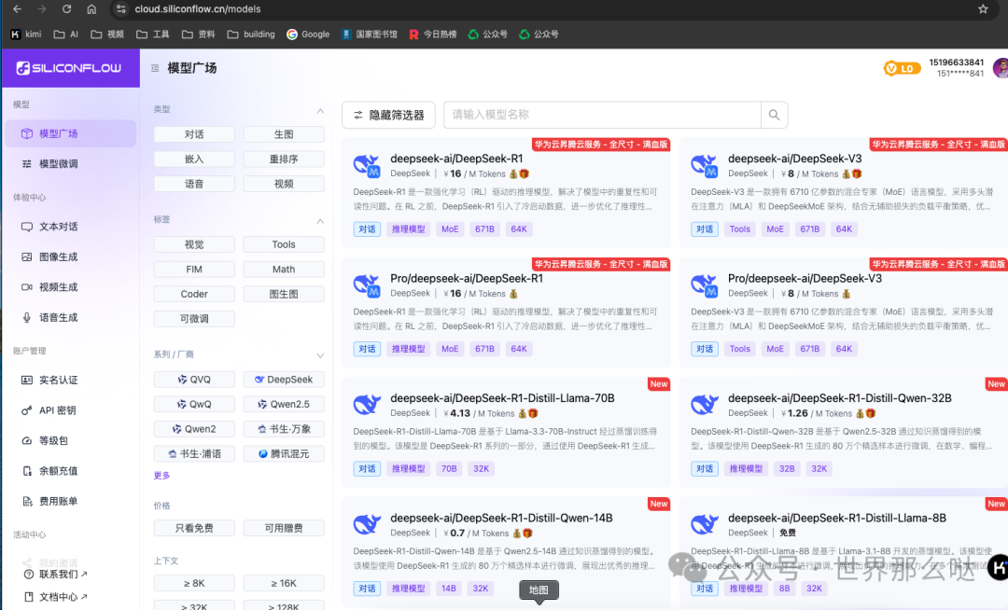Open the L0 level badge
The height and width of the screenshot is (610, 1008).
[x=902, y=68]
